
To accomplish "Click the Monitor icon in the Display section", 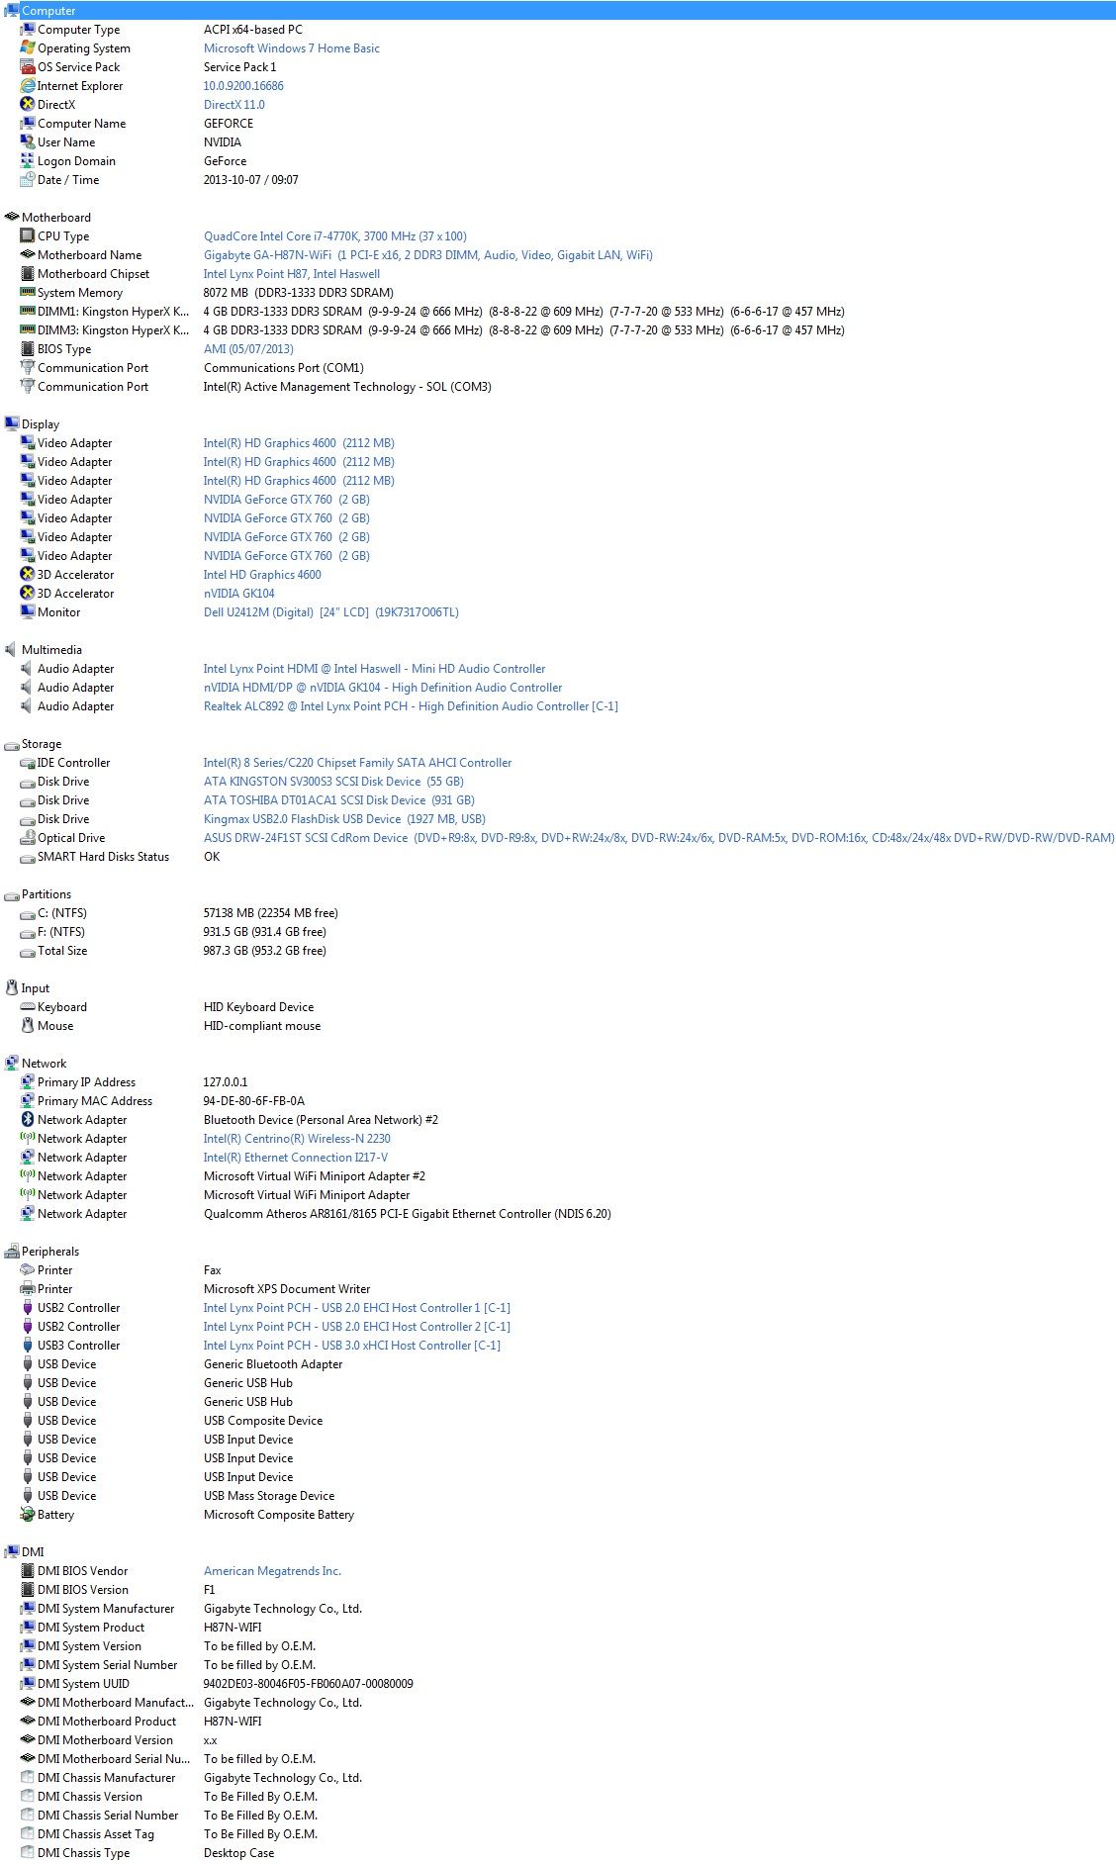I will (x=28, y=612).
